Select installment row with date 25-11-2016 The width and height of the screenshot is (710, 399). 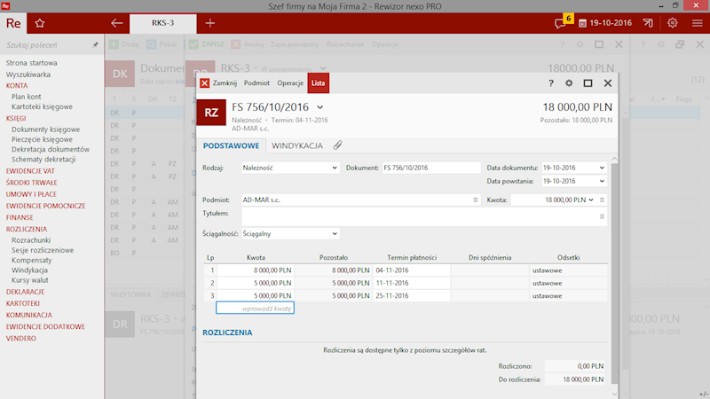406,295
